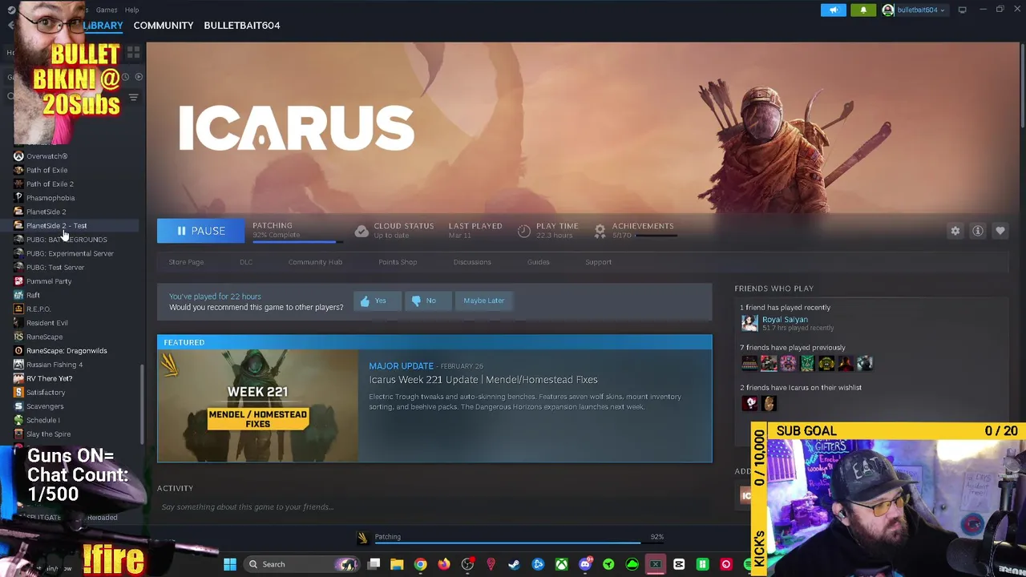This screenshot has width=1026, height=577.
Task: Open the Icarus DLC link
Action: tap(246, 262)
